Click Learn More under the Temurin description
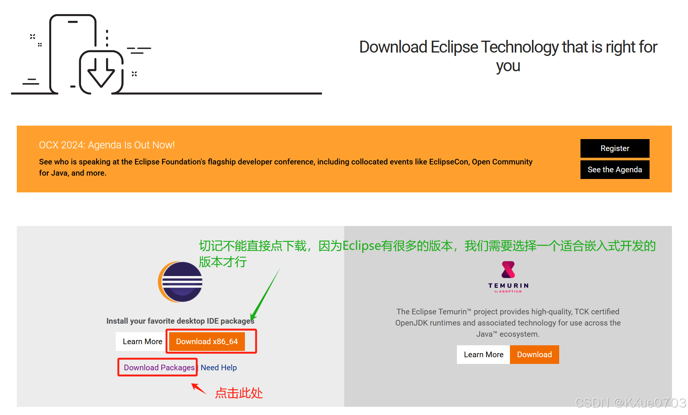 [483, 355]
